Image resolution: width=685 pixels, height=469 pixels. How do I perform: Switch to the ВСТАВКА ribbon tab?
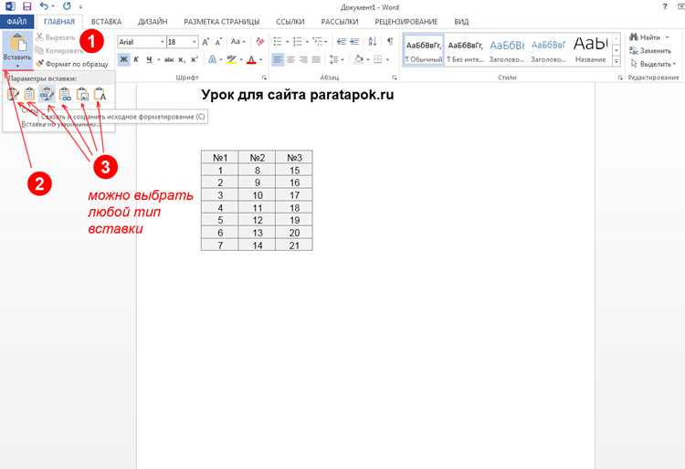106,21
